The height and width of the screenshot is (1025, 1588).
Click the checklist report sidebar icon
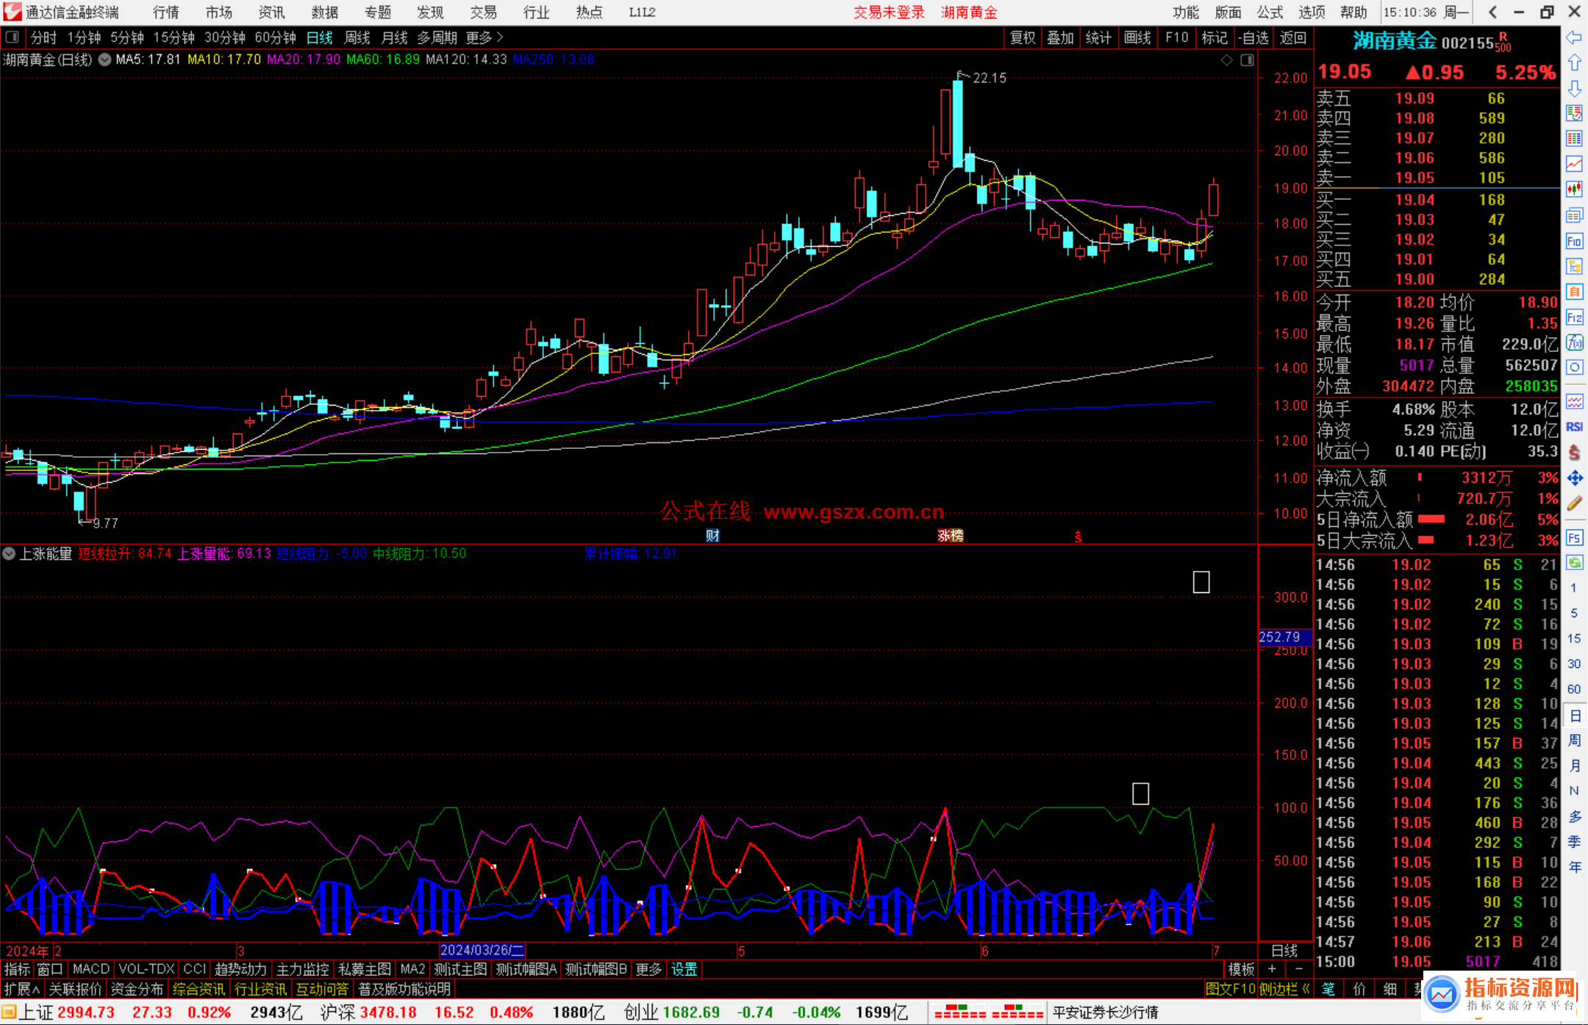click(x=1574, y=113)
